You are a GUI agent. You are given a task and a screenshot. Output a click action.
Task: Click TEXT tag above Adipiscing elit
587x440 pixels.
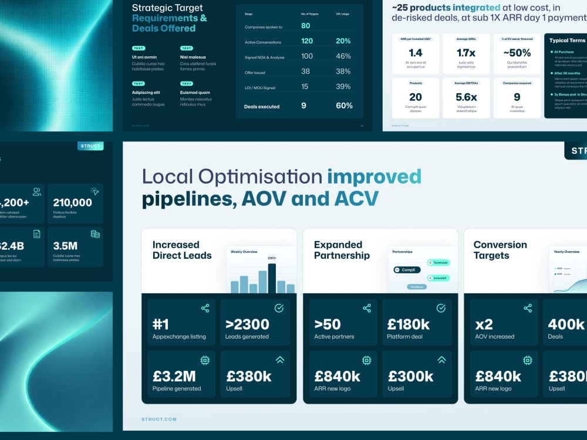[139, 84]
